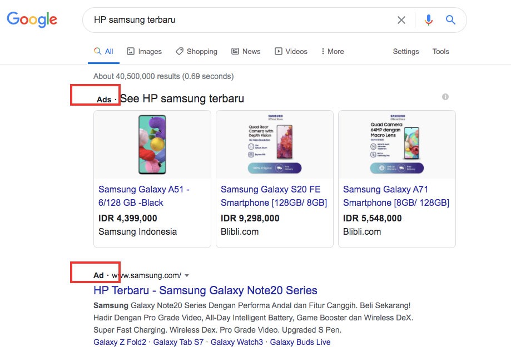
Task: Click the About 40,500,000 results text
Action: click(163, 76)
